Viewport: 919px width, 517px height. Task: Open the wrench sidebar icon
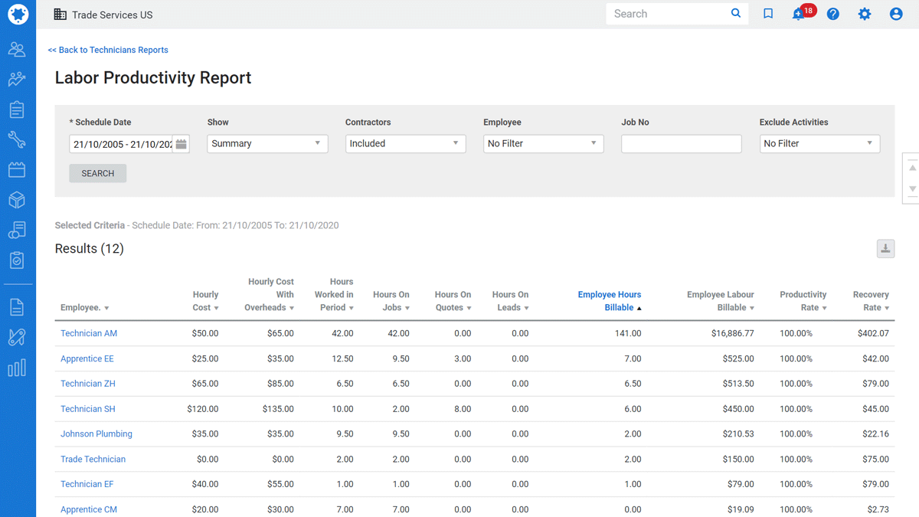point(17,139)
